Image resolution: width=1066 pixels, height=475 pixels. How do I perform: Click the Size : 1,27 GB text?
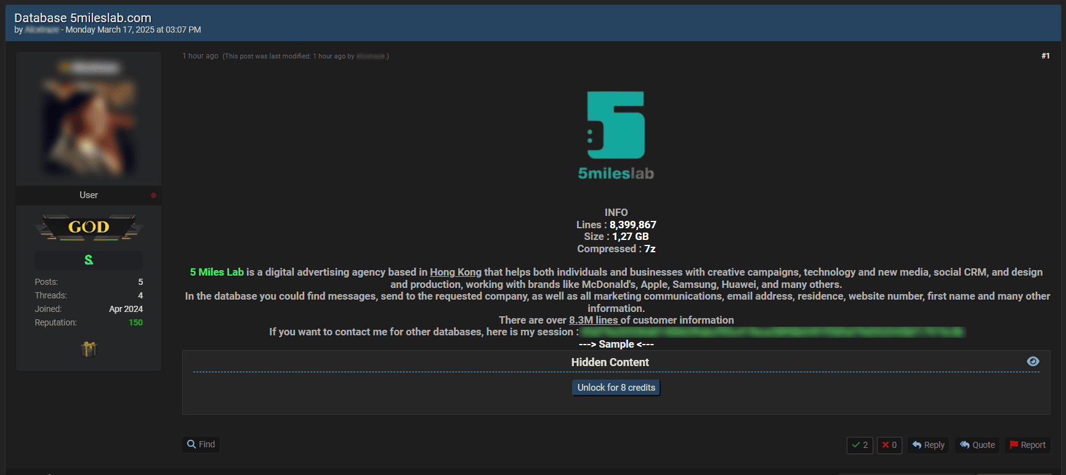616,236
